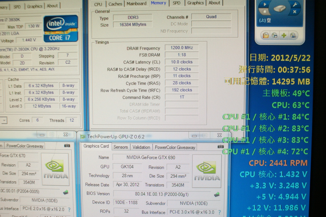Click the disc with calendar icon in gadget toolbar

point(275,35)
